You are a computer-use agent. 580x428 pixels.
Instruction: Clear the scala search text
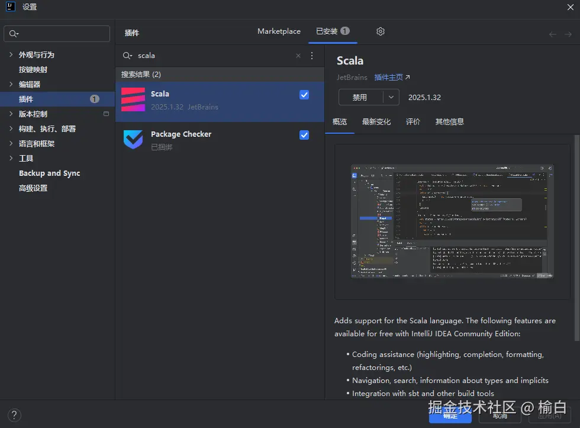tap(298, 56)
